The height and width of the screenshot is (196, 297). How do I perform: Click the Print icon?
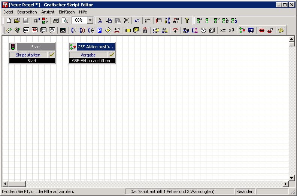[56, 21]
